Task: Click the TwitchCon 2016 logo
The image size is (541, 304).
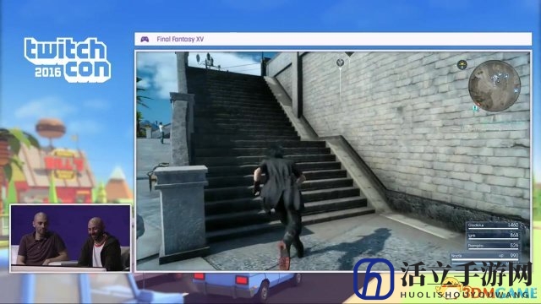Action: (68, 60)
